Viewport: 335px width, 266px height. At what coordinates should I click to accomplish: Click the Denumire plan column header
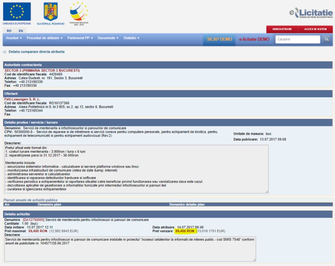[x=49, y=204]
